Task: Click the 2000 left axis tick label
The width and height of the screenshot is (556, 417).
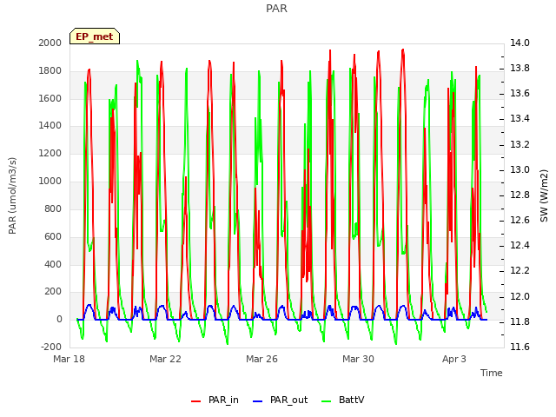Action: click(50, 43)
